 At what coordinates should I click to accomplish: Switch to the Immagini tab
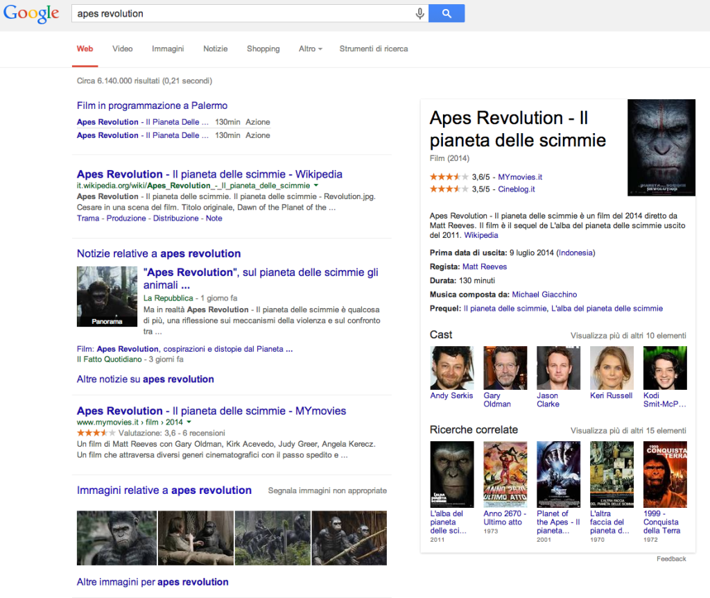pyautogui.click(x=168, y=49)
